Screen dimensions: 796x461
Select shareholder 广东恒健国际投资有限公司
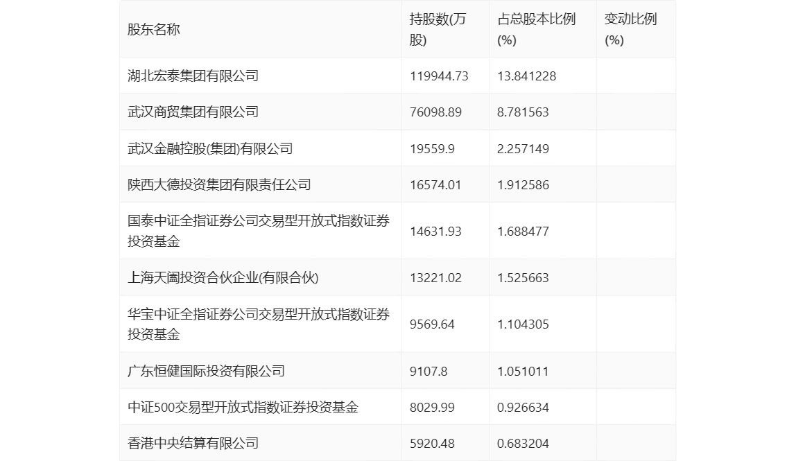[x=206, y=371]
